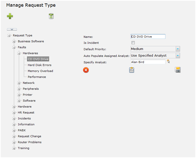The width and height of the screenshot is (196, 158).
Task: Expand the Router Problems node
Action: pyautogui.click(x=14, y=142)
